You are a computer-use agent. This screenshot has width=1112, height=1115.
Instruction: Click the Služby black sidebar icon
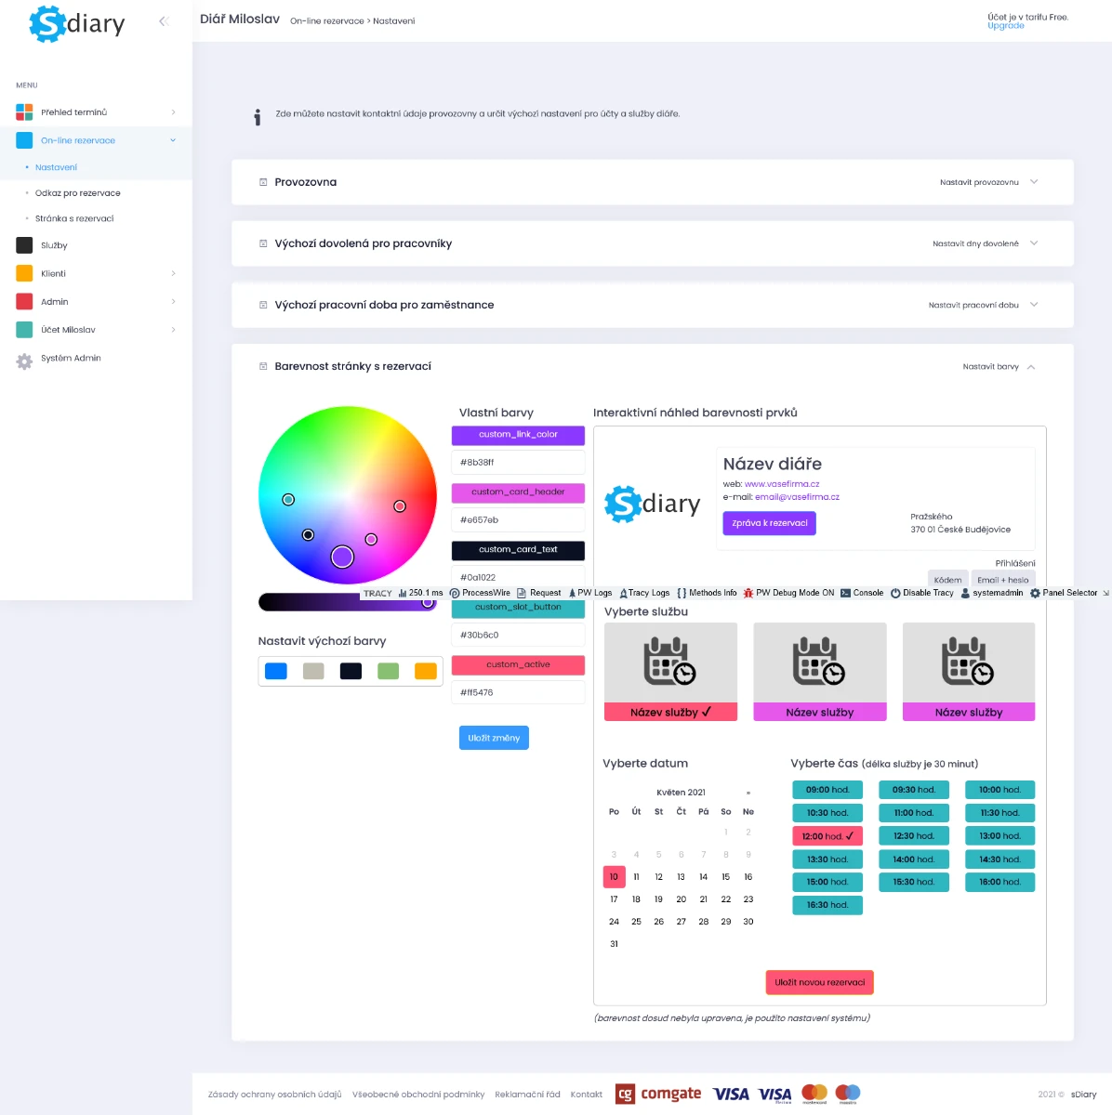point(24,245)
